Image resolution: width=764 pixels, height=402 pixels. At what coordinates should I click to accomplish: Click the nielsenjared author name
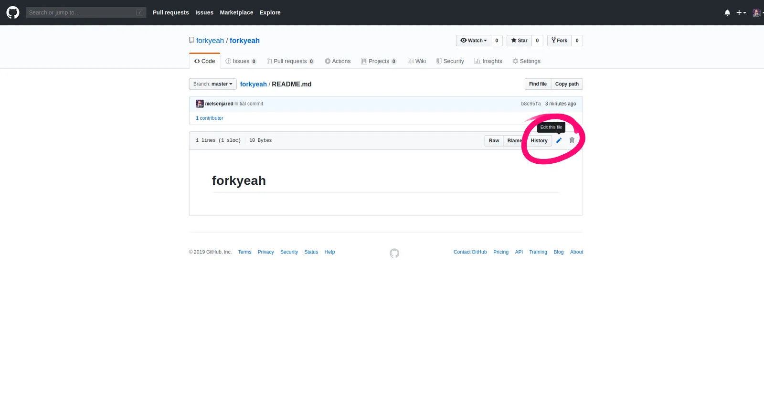pos(219,104)
